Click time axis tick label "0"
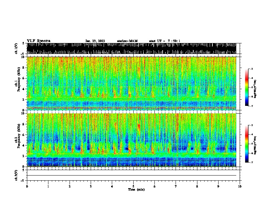This screenshot has width=270, height=209. [x=27, y=186]
